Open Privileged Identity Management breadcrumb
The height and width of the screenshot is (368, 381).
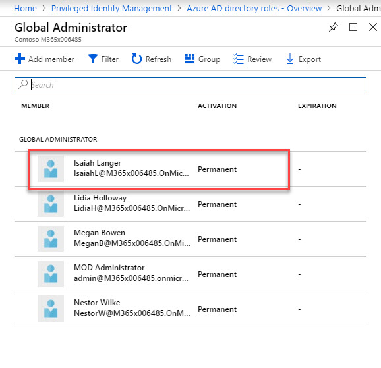[112, 9]
